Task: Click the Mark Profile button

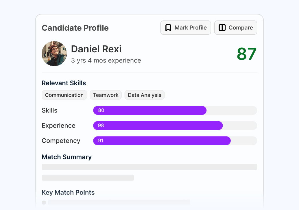Action: 186,28
